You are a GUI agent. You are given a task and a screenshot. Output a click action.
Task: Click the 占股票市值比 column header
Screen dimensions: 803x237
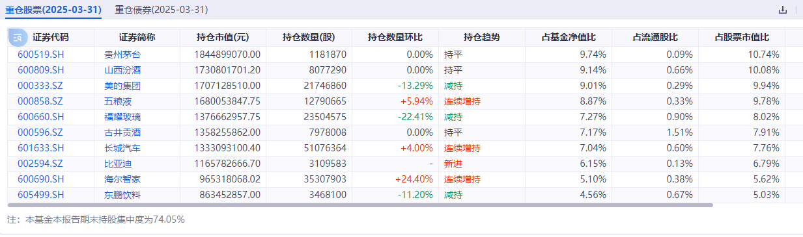click(x=741, y=37)
